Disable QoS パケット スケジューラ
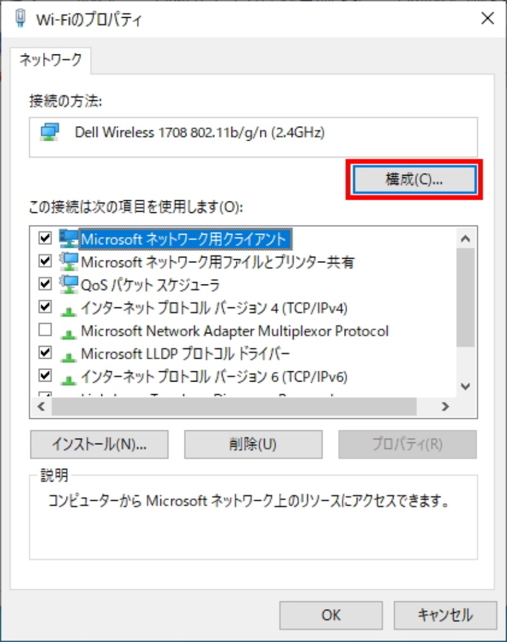507x642 pixels. point(45,283)
